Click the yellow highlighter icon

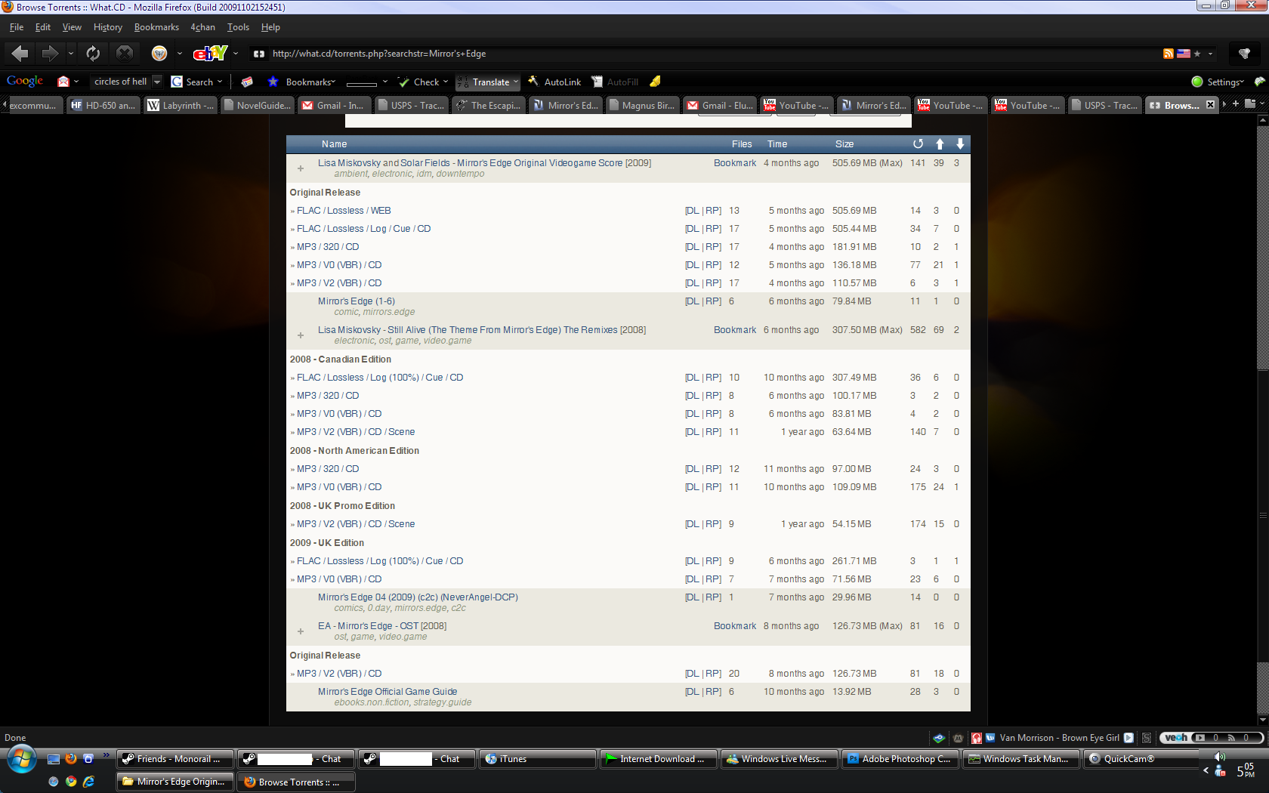(x=655, y=82)
